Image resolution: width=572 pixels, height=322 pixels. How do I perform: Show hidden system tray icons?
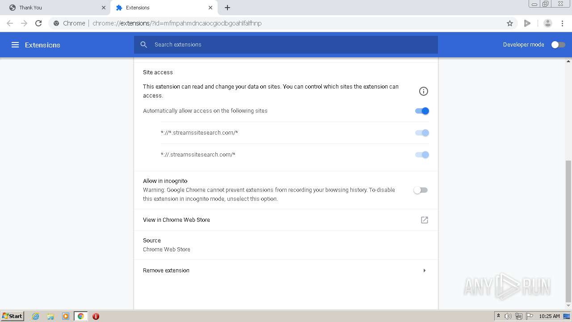click(498, 316)
